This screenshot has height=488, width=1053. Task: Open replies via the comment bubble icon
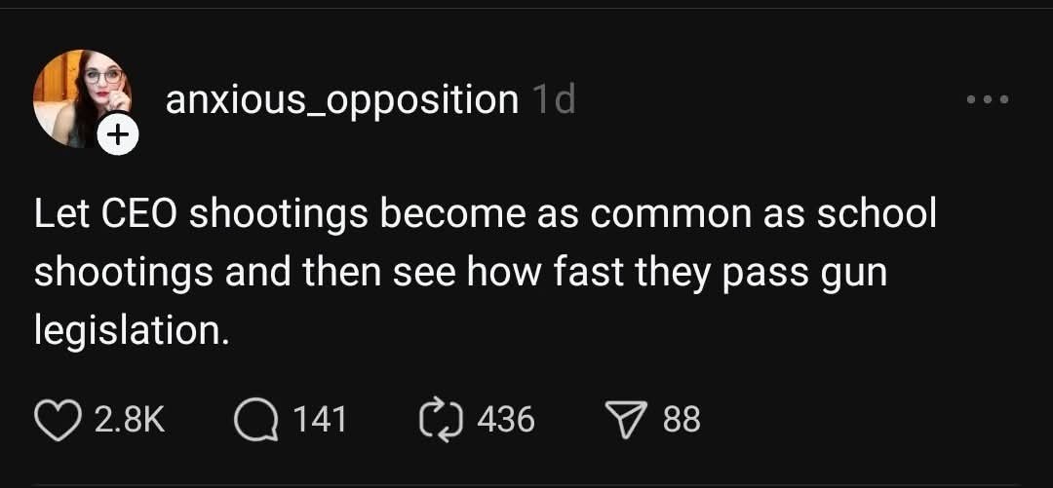pos(255,421)
